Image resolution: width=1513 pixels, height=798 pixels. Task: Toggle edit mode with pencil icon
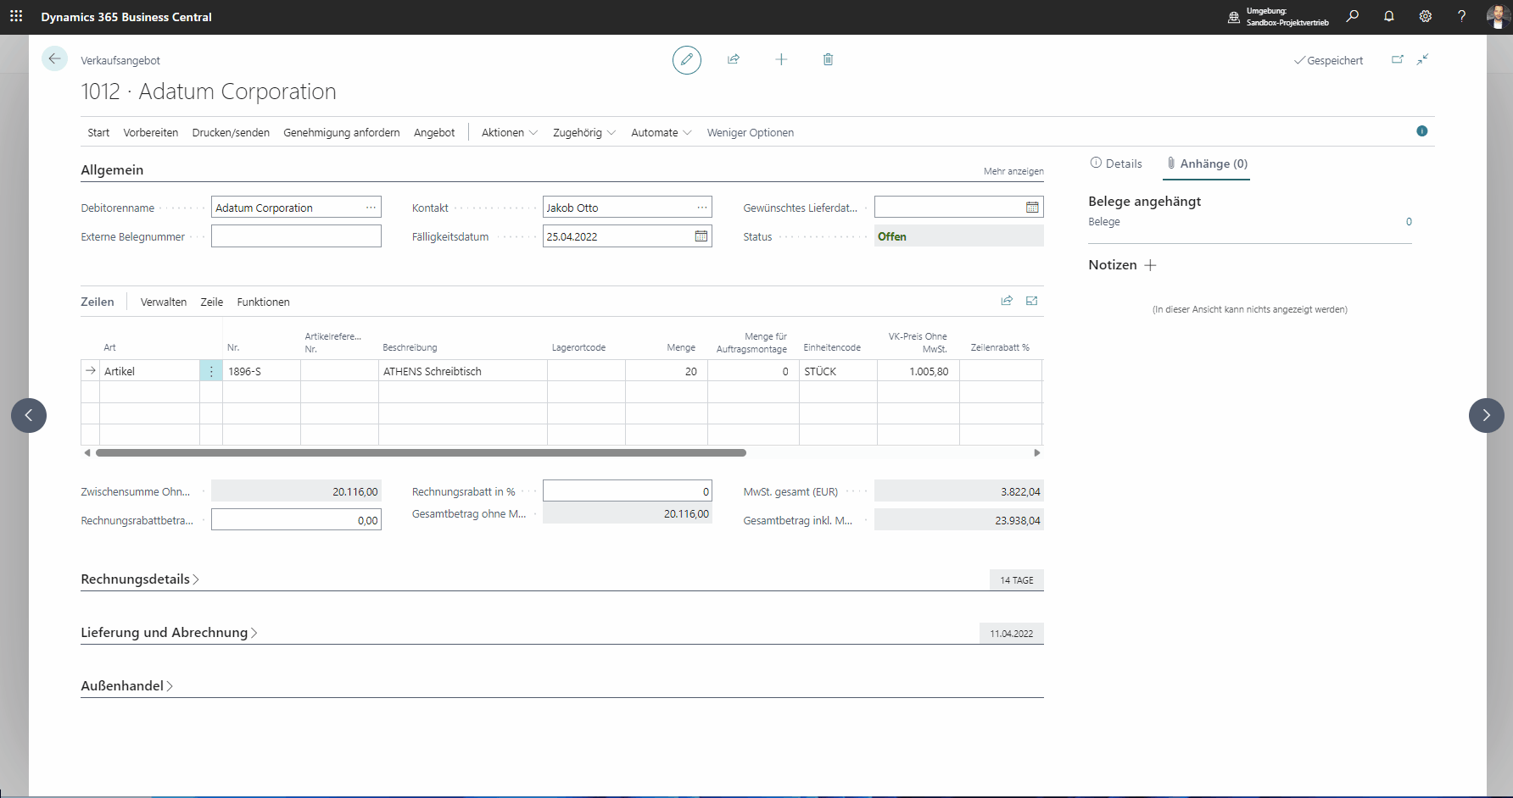687,59
